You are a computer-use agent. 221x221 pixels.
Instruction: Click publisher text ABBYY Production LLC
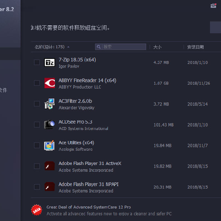click(80, 87)
